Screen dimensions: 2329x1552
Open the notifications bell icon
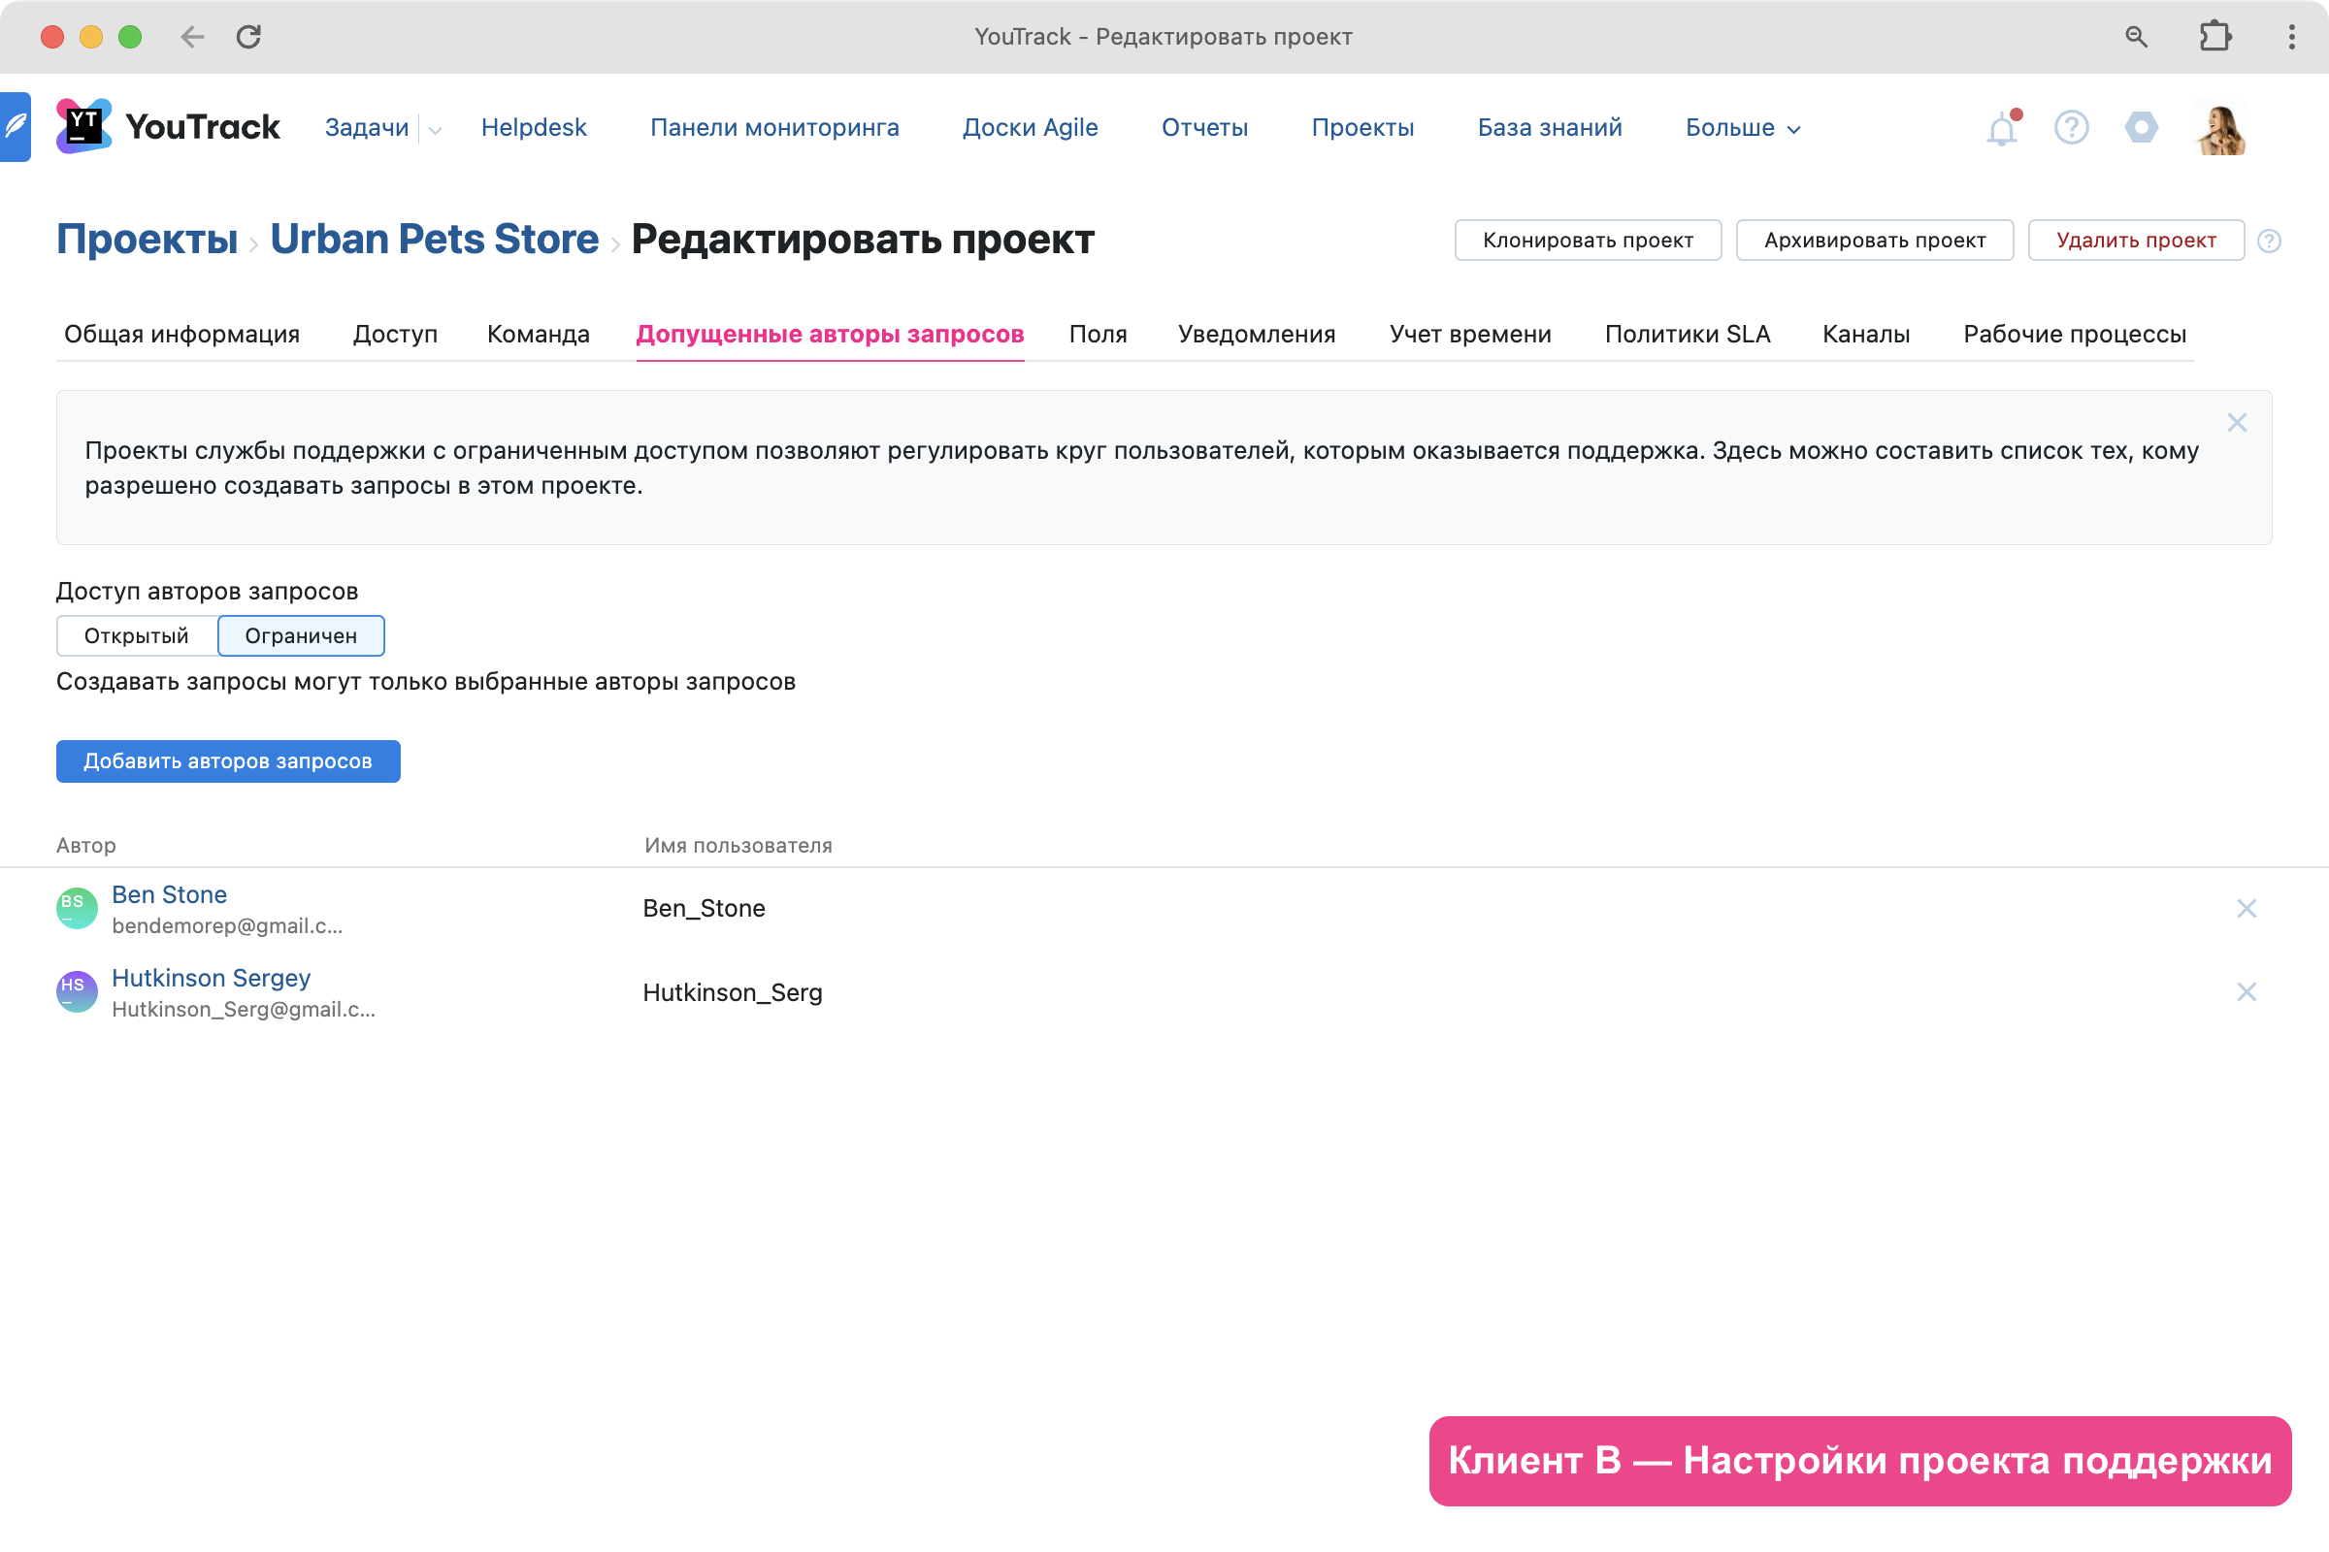[x=2001, y=129]
